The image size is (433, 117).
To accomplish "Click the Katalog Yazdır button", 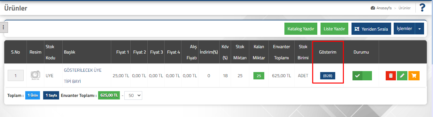I will tap(301, 29).
